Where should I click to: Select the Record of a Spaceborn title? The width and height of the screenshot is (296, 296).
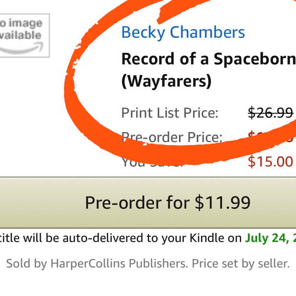(208, 59)
